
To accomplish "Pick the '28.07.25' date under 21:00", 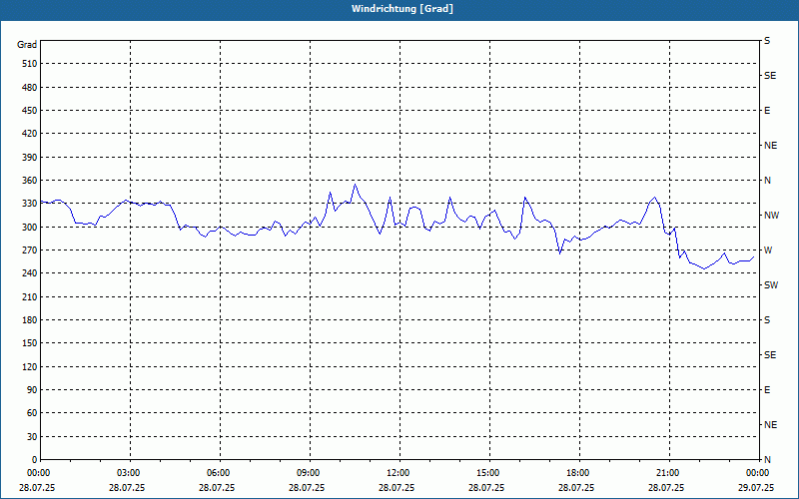I will coord(666,487).
